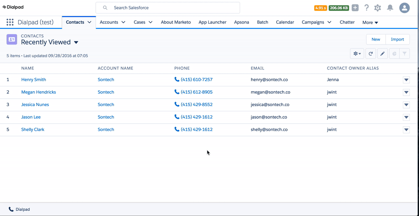Open the Chatter tab
The image size is (419, 216).
(347, 22)
